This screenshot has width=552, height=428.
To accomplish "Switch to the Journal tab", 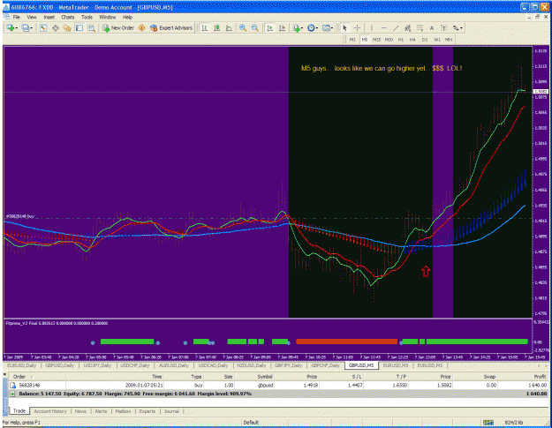I will coord(171,411).
